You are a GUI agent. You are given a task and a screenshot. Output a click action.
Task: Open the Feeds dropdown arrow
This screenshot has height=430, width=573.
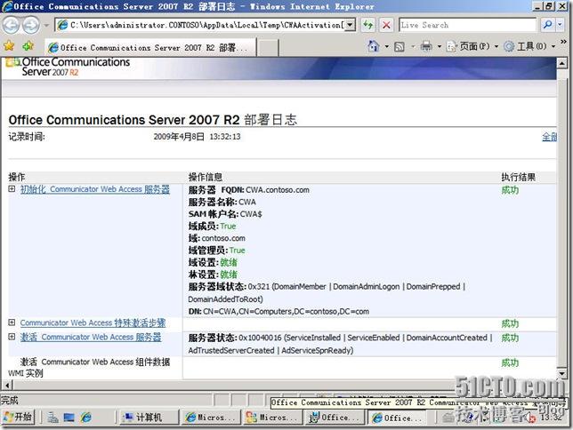[x=414, y=47]
